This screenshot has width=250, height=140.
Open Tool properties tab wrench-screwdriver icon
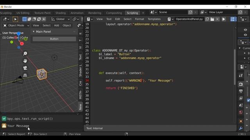pyautogui.click(x=241, y=75)
